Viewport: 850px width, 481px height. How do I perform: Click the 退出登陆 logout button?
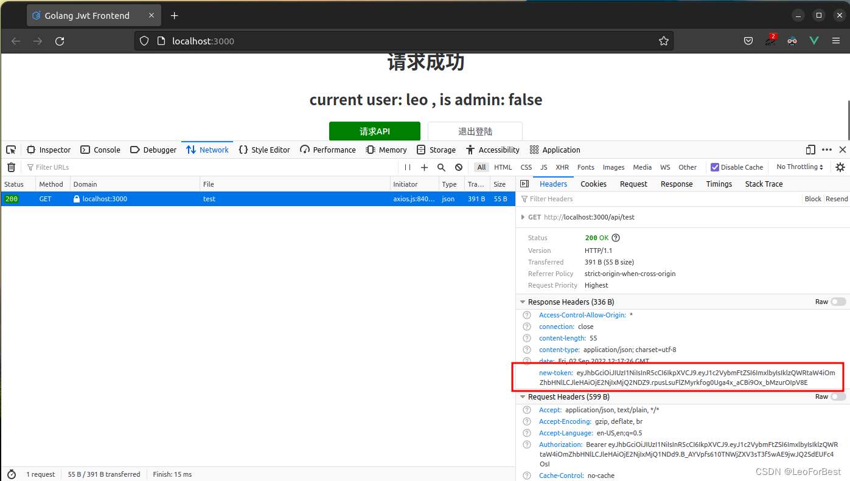point(475,131)
